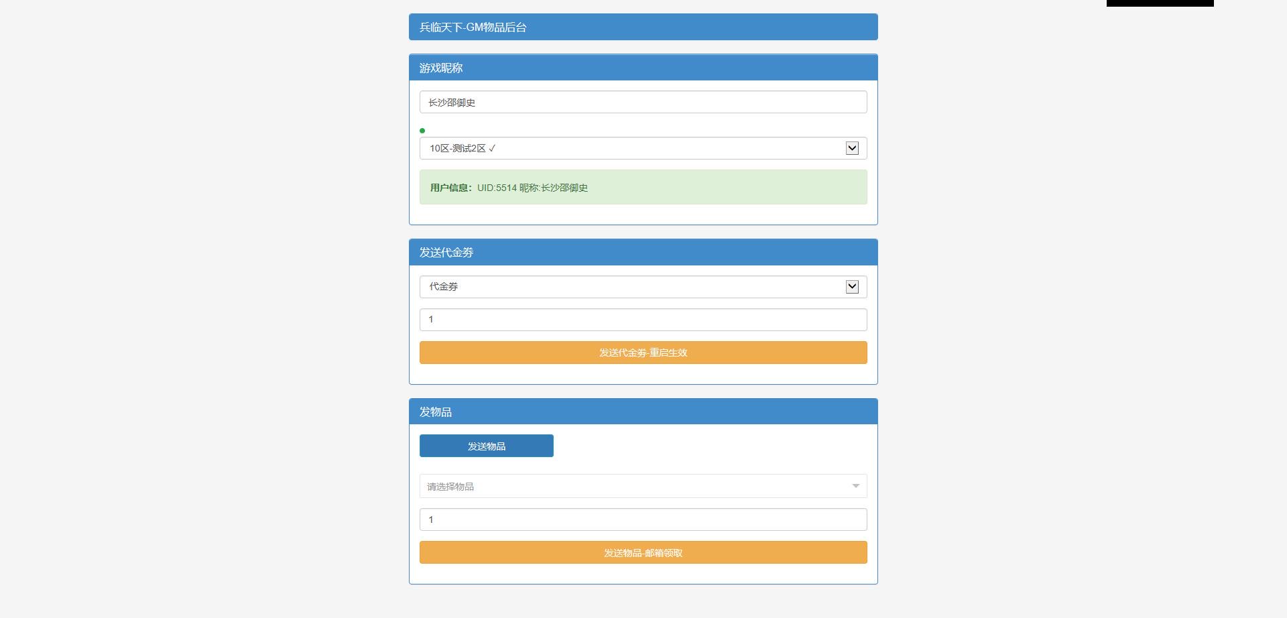This screenshot has height=618, width=1287.
Task: Click the voucher quantity input field
Action: tap(643, 320)
